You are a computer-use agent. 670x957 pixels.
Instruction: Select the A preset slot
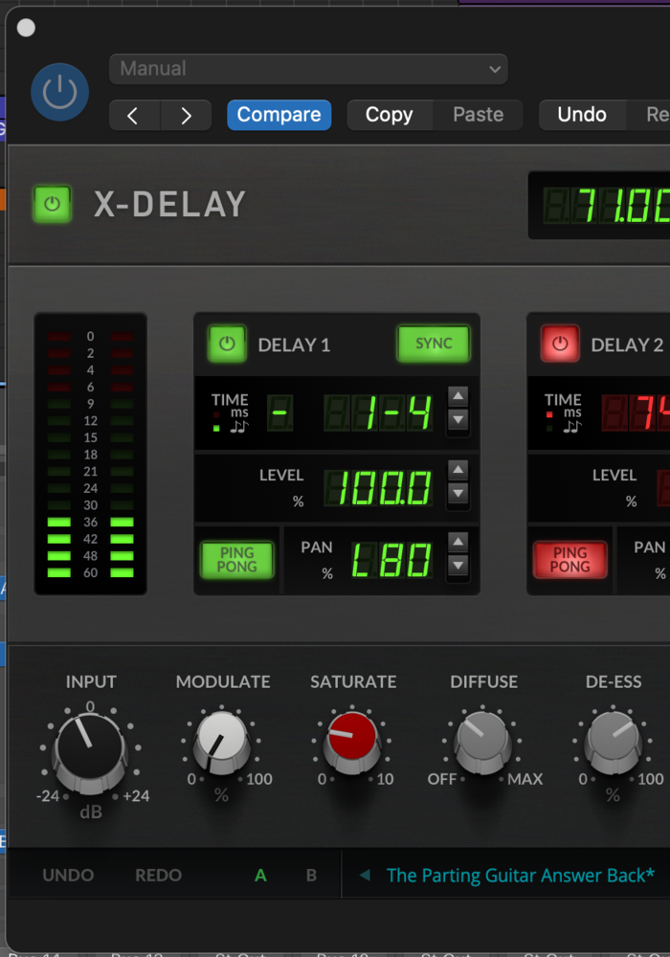[261, 875]
